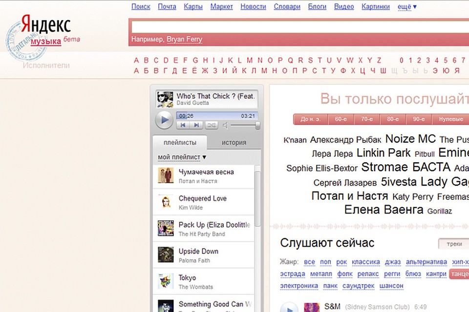
Task: Open the Карты link
Action: pyautogui.click(x=193, y=6)
